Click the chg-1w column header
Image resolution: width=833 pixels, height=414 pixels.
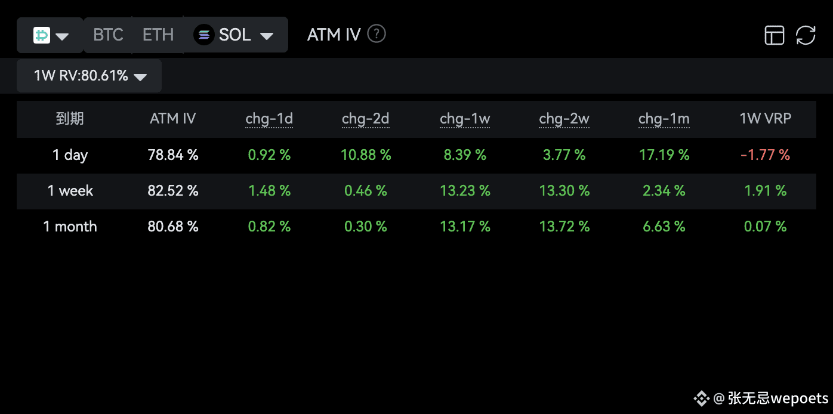pyautogui.click(x=465, y=119)
